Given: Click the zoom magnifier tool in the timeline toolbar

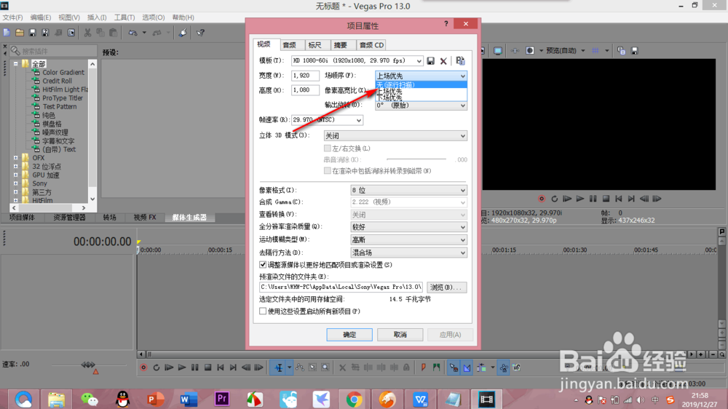Looking at the screenshot, I should (325, 368).
